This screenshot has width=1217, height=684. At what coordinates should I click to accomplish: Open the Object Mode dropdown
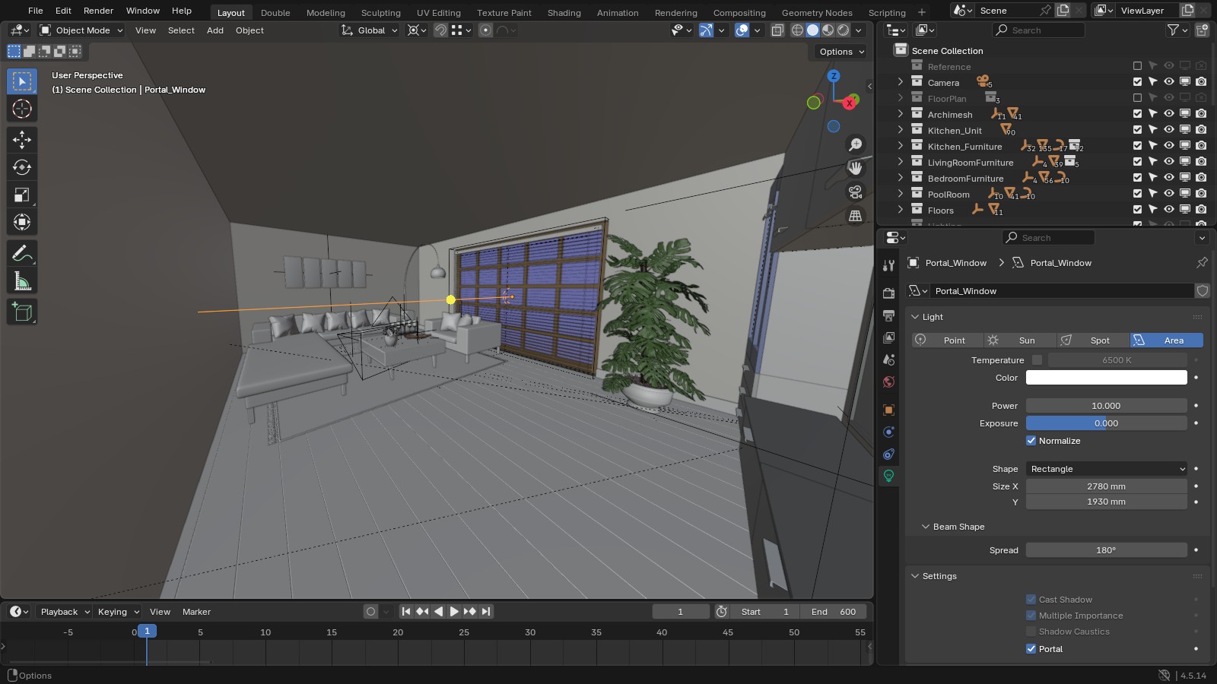point(81,30)
